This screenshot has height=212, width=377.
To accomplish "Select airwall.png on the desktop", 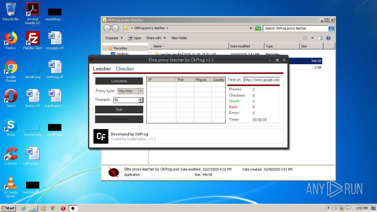I will pos(33,72).
